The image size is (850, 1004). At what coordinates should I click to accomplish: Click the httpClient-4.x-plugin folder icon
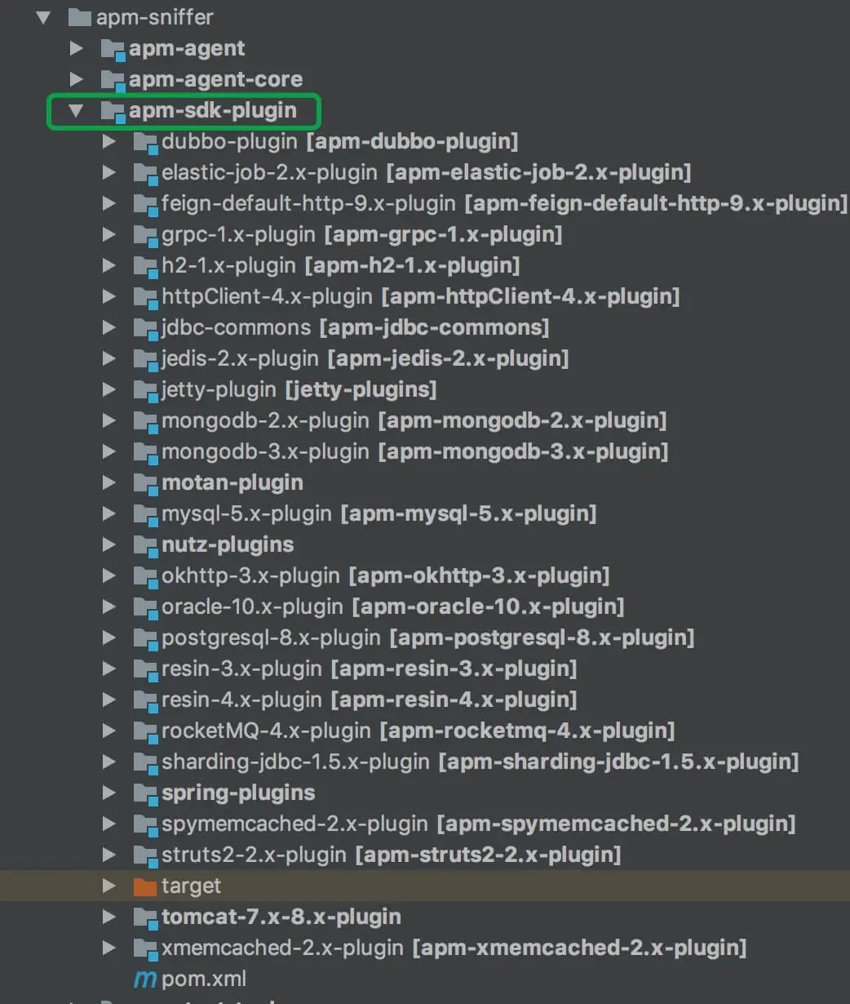[x=145, y=297]
